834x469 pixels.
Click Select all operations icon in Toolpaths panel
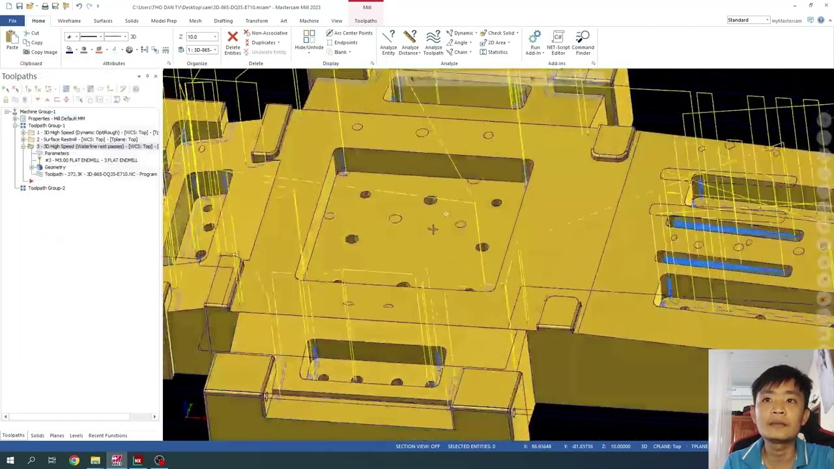pos(7,89)
